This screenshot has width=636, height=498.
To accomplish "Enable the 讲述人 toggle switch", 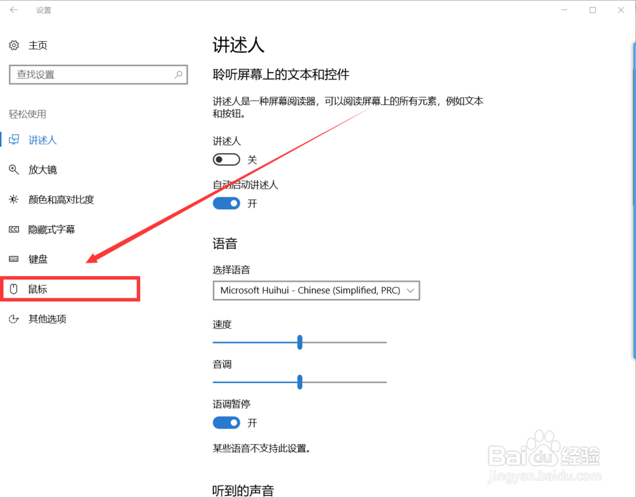I will [x=226, y=159].
